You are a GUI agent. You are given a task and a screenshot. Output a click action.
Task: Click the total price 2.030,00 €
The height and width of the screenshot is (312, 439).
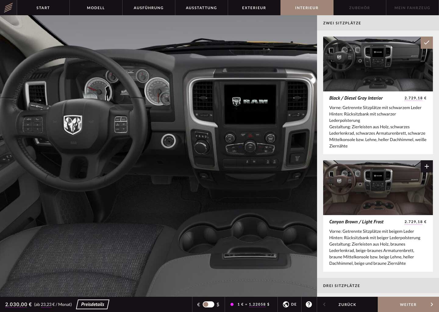pos(18,304)
